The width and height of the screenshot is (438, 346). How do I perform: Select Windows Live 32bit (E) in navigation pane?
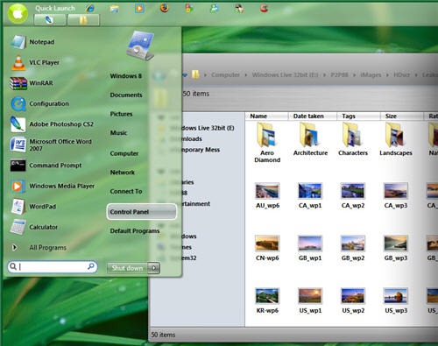click(x=202, y=128)
